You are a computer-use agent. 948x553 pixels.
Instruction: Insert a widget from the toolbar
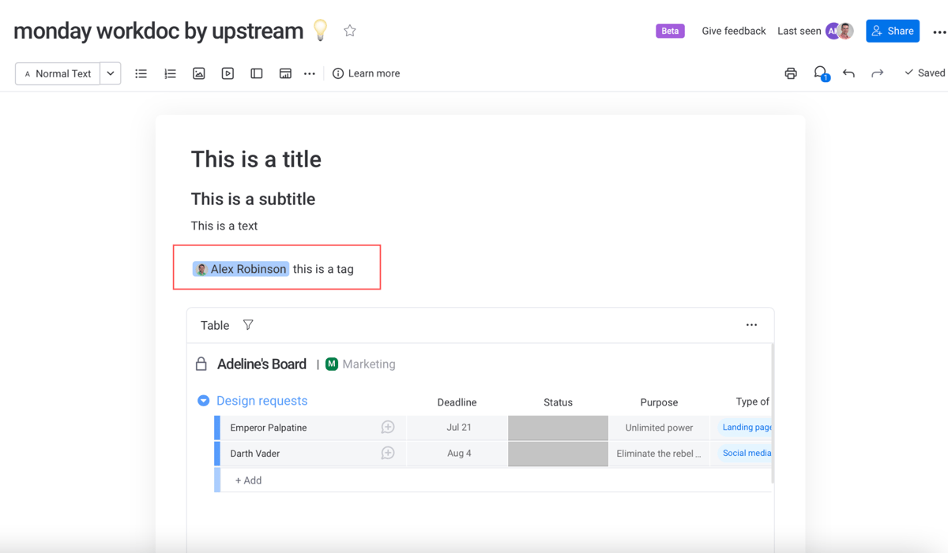[x=285, y=73]
